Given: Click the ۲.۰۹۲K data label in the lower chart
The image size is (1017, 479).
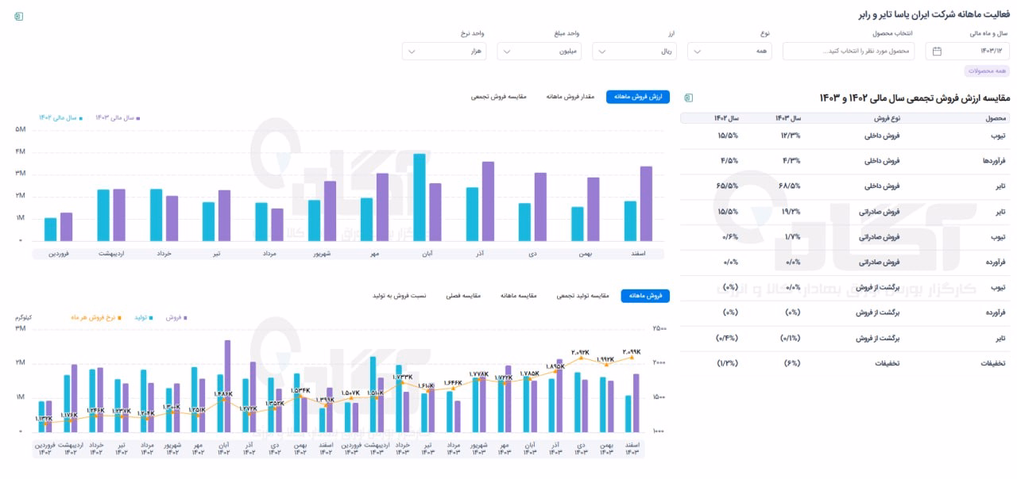Looking at the screenshot, I should pos(581,352).
